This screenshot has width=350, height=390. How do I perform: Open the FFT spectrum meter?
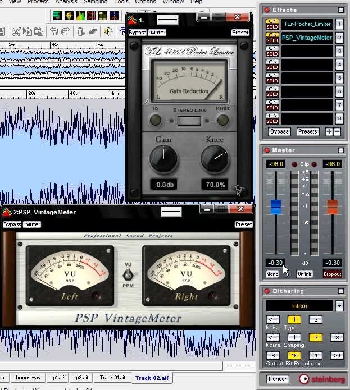80,16
